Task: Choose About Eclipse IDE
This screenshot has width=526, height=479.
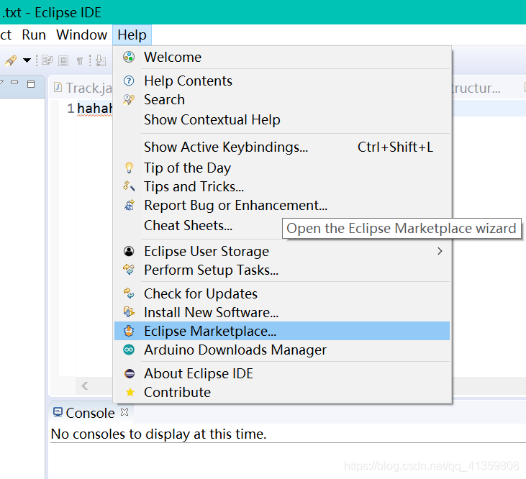Action: click(282, 373)
